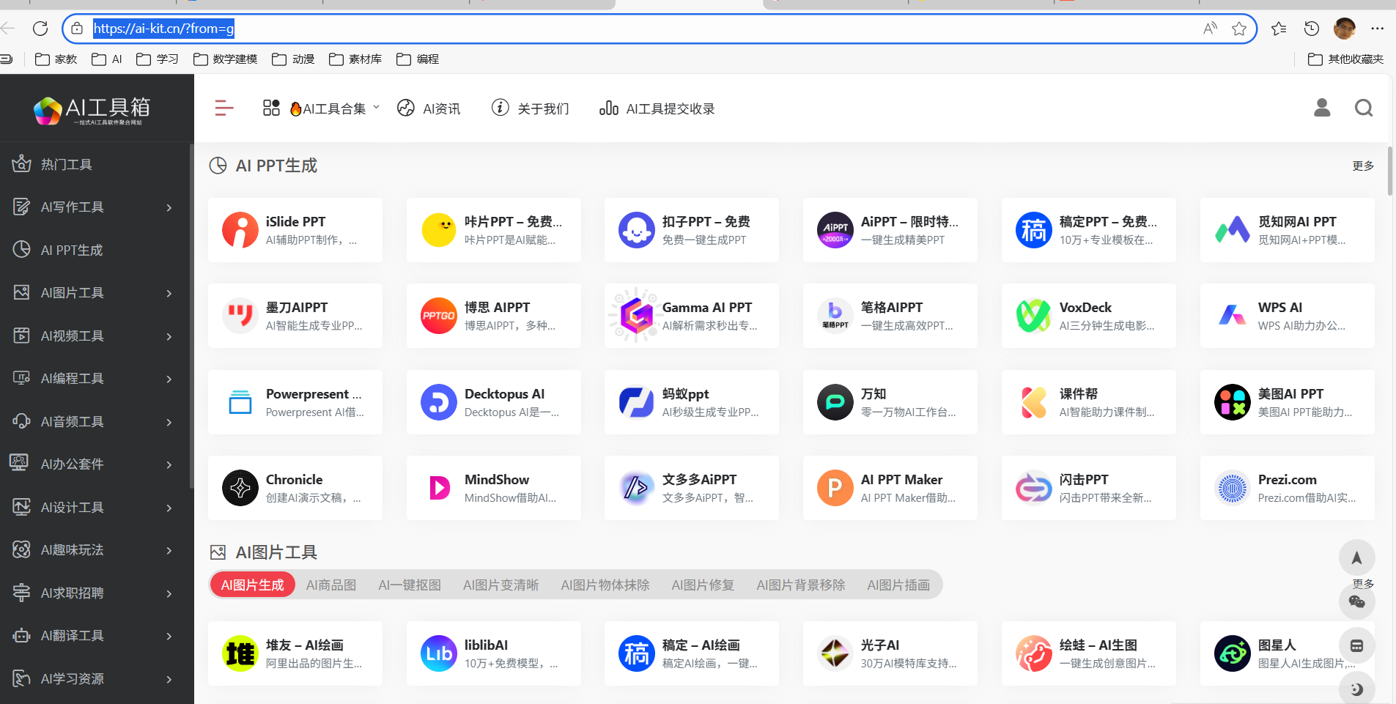This screenshot has height=704, width=1396.
Task: Open the 编程 bookmarks folder
Action: click(418, 59)
